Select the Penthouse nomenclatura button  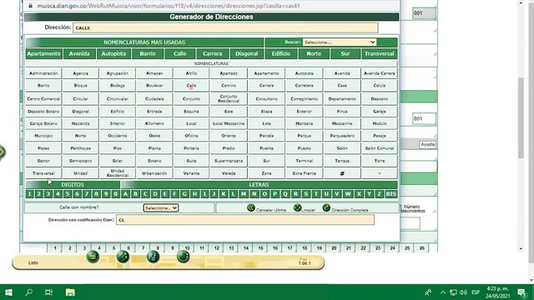(80, 148)
